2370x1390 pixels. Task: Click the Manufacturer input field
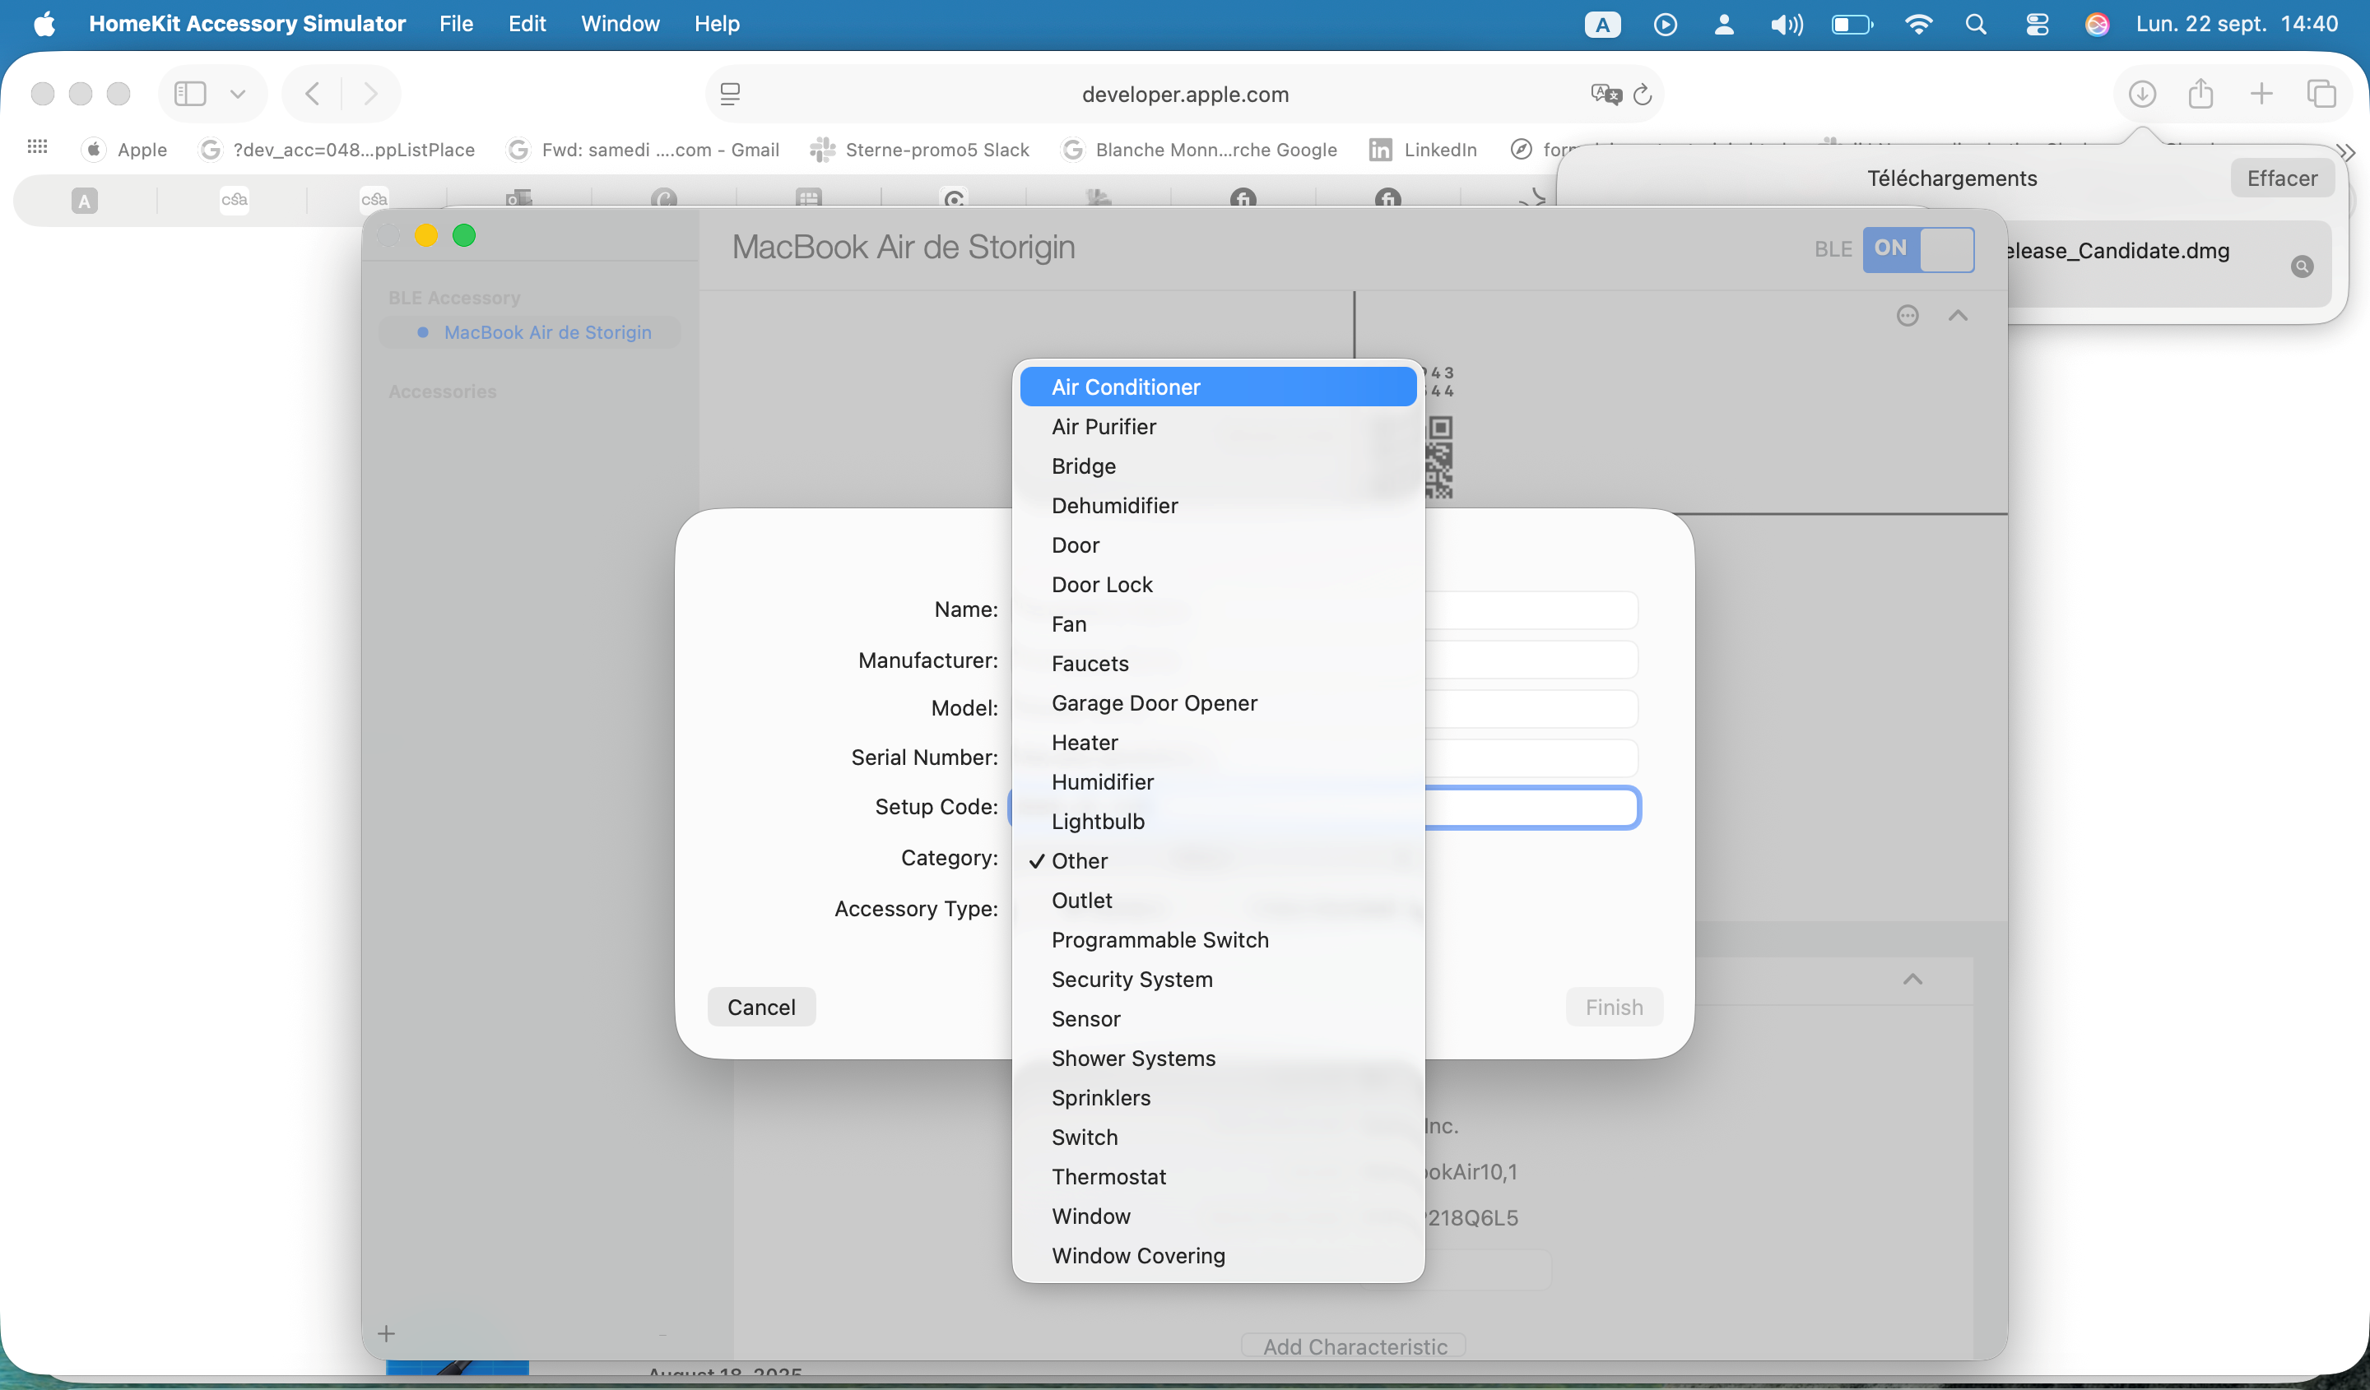coord(1532,660)
